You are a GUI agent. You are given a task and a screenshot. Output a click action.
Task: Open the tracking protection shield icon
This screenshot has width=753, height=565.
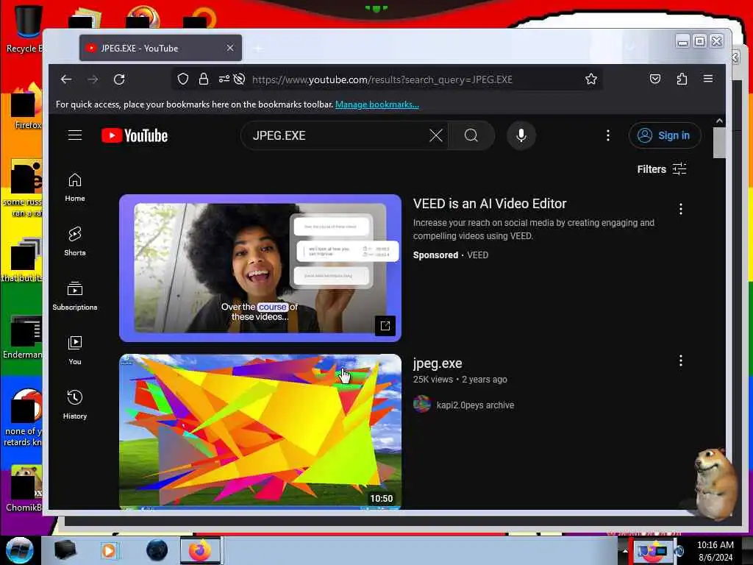(x=183, y=79)
